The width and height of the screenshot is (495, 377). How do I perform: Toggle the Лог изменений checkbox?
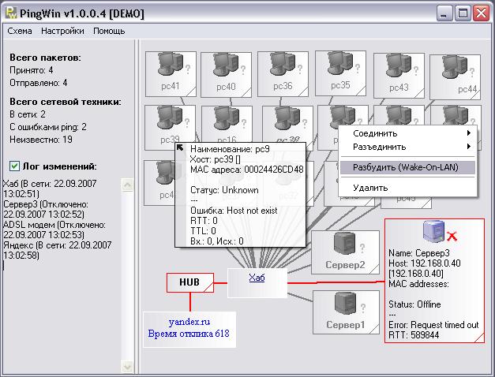coord(14,166)
